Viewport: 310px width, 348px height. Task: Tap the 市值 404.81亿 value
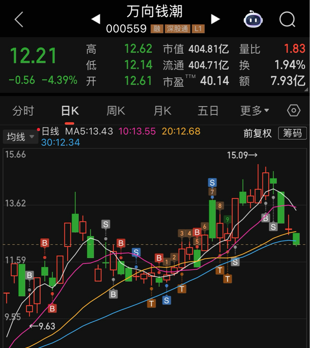pos(209,49)
